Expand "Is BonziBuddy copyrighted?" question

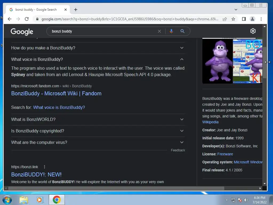98,131
